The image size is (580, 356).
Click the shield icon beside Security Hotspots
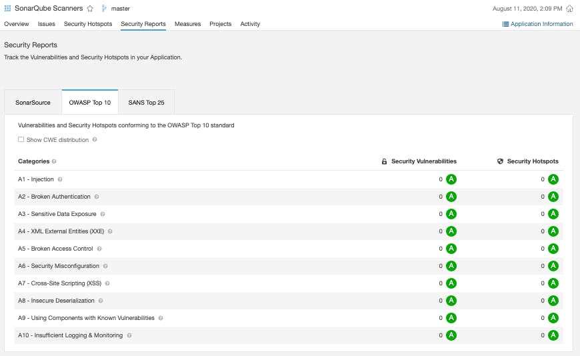pyautogui.click(x=500, y=161)
